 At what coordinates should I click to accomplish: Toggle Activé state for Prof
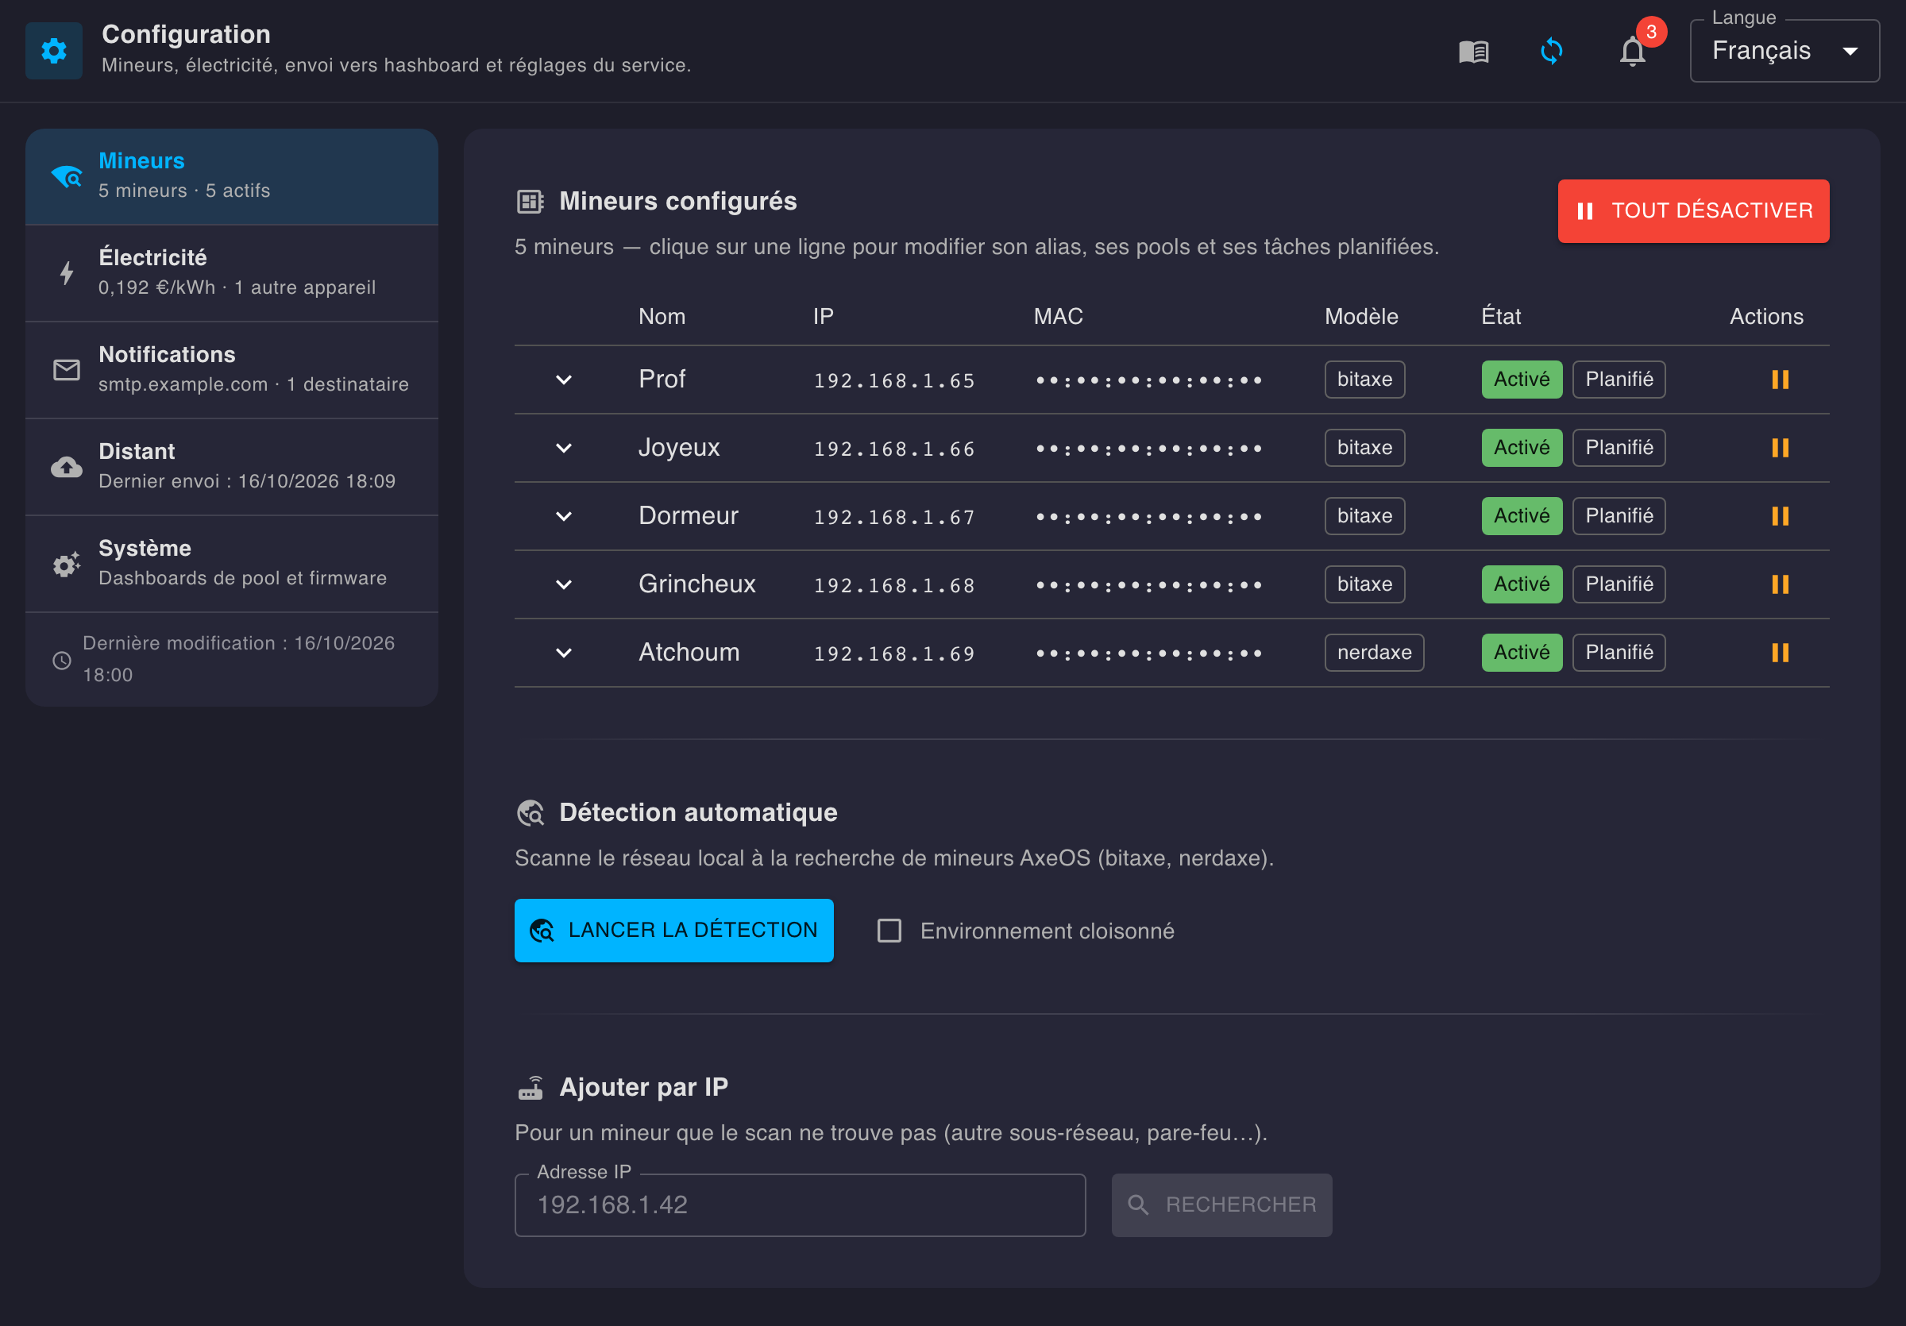1522,380
